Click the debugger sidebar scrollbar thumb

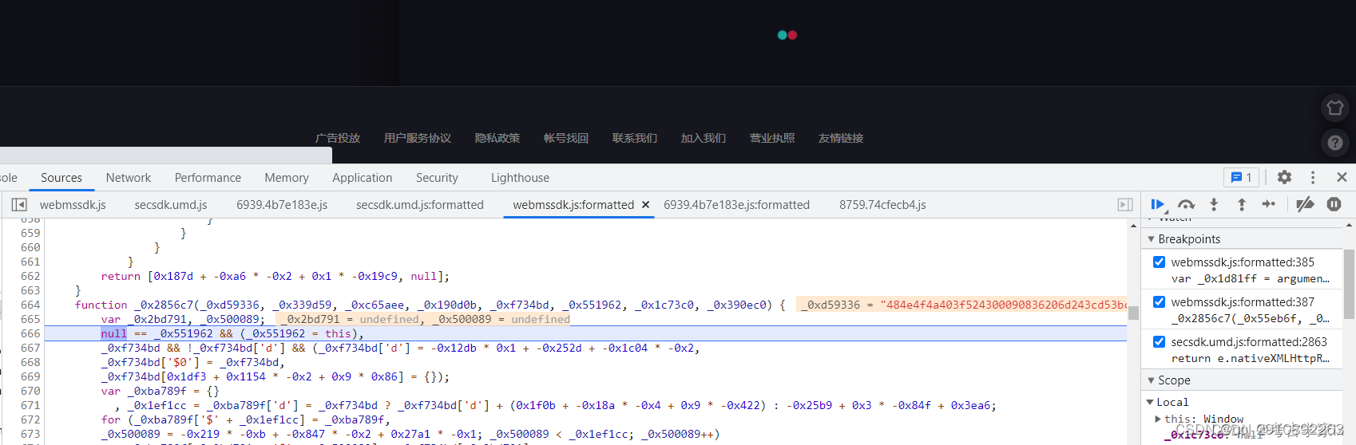point(1350,284)
